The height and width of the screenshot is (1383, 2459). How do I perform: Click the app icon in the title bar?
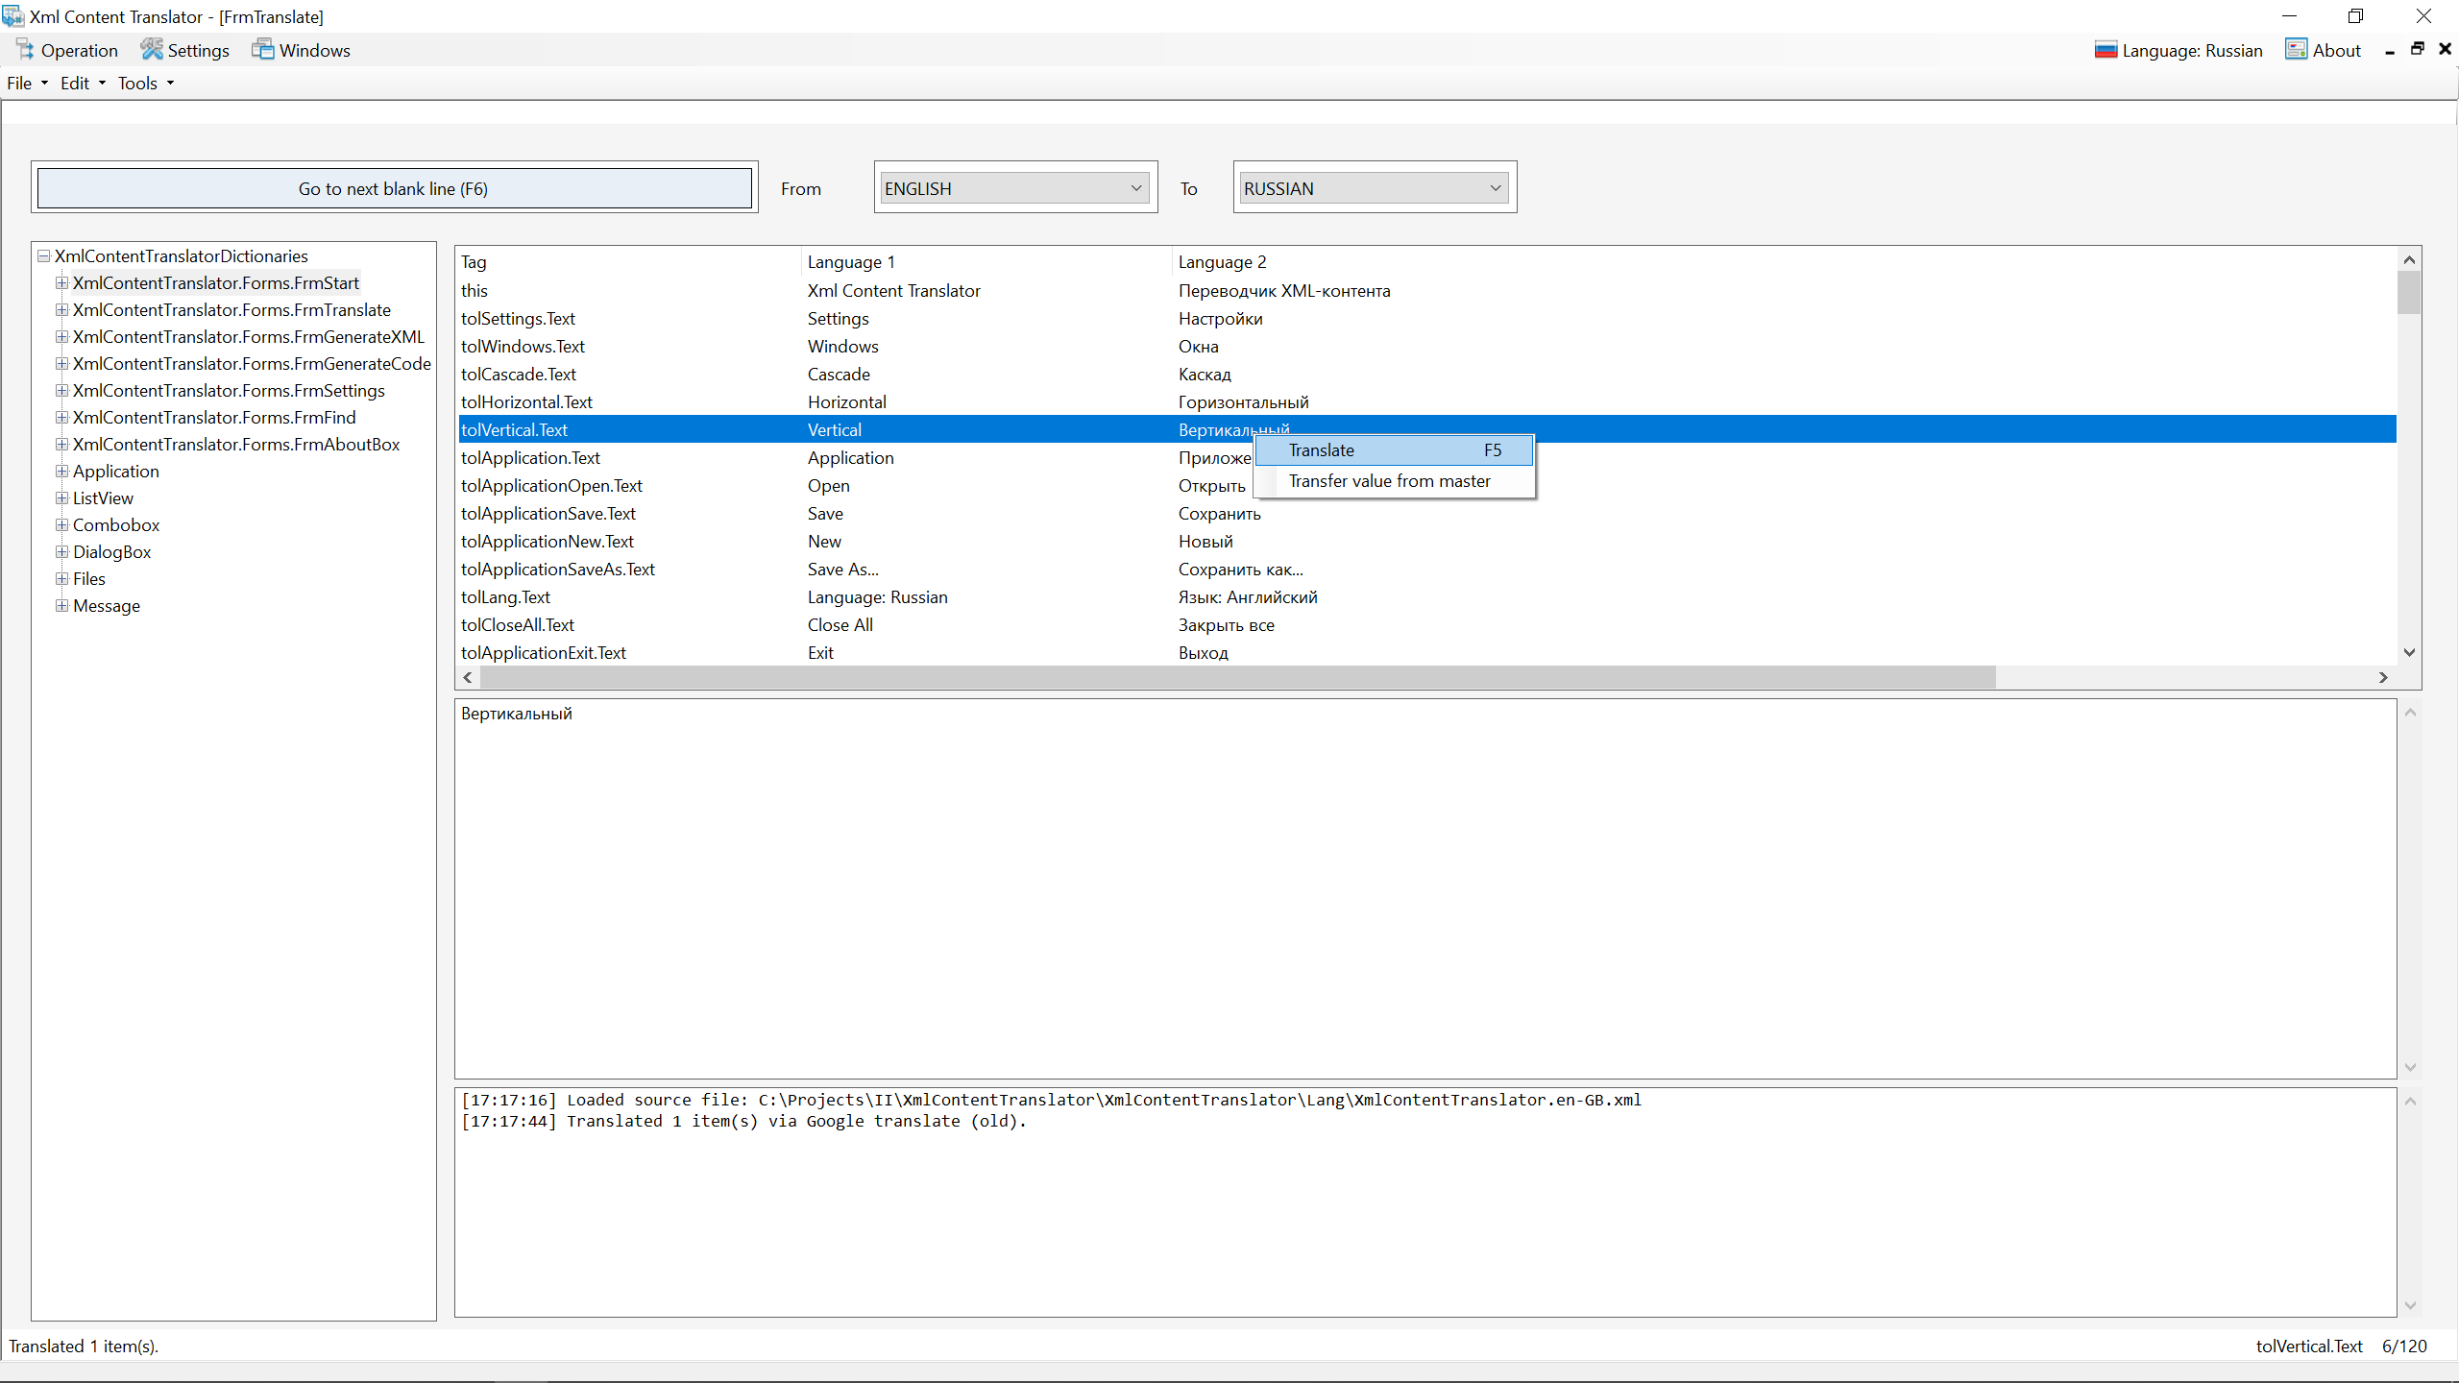(x=13, y=16)
